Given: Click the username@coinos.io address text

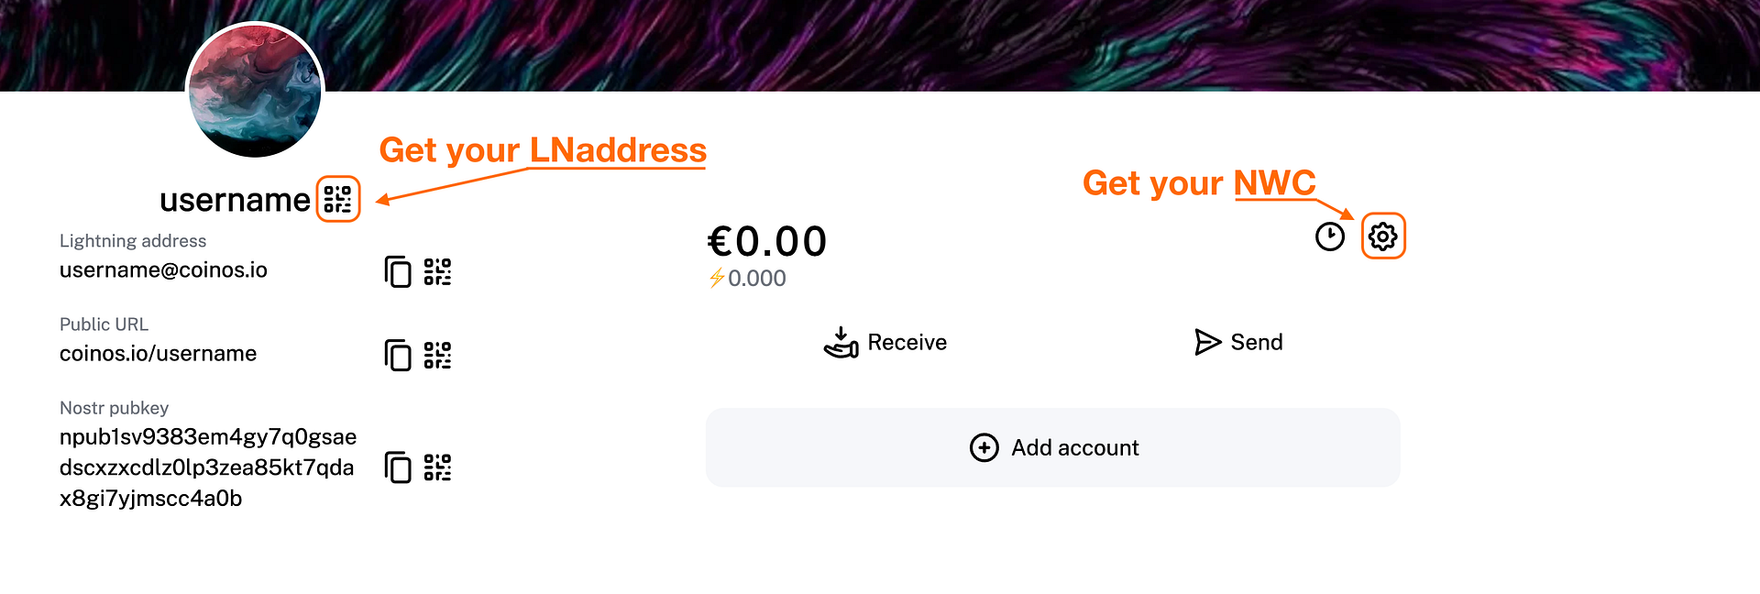Looking at the screenshot, I should [163, 270].
